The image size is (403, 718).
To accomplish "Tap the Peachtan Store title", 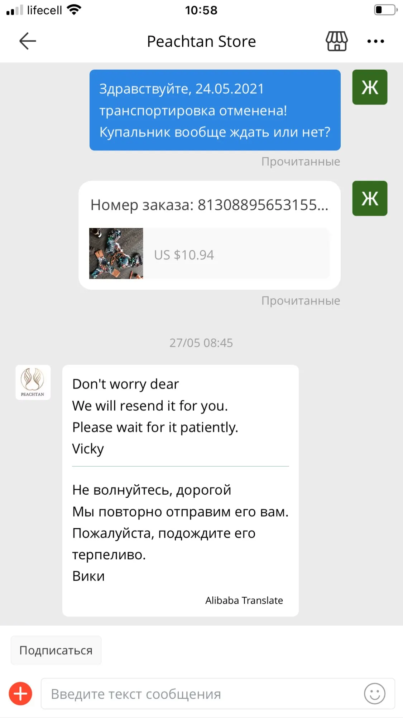I will click(201, 41).
